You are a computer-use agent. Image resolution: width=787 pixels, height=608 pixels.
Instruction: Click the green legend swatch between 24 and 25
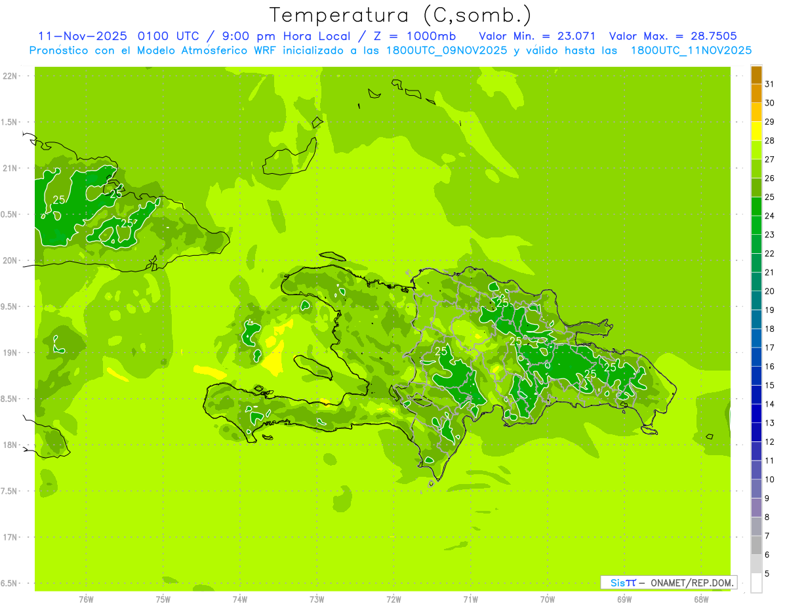pos(756,207)
